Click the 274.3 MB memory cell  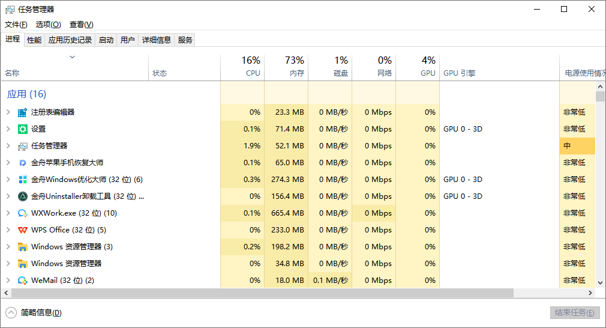[x=286, y=180]
